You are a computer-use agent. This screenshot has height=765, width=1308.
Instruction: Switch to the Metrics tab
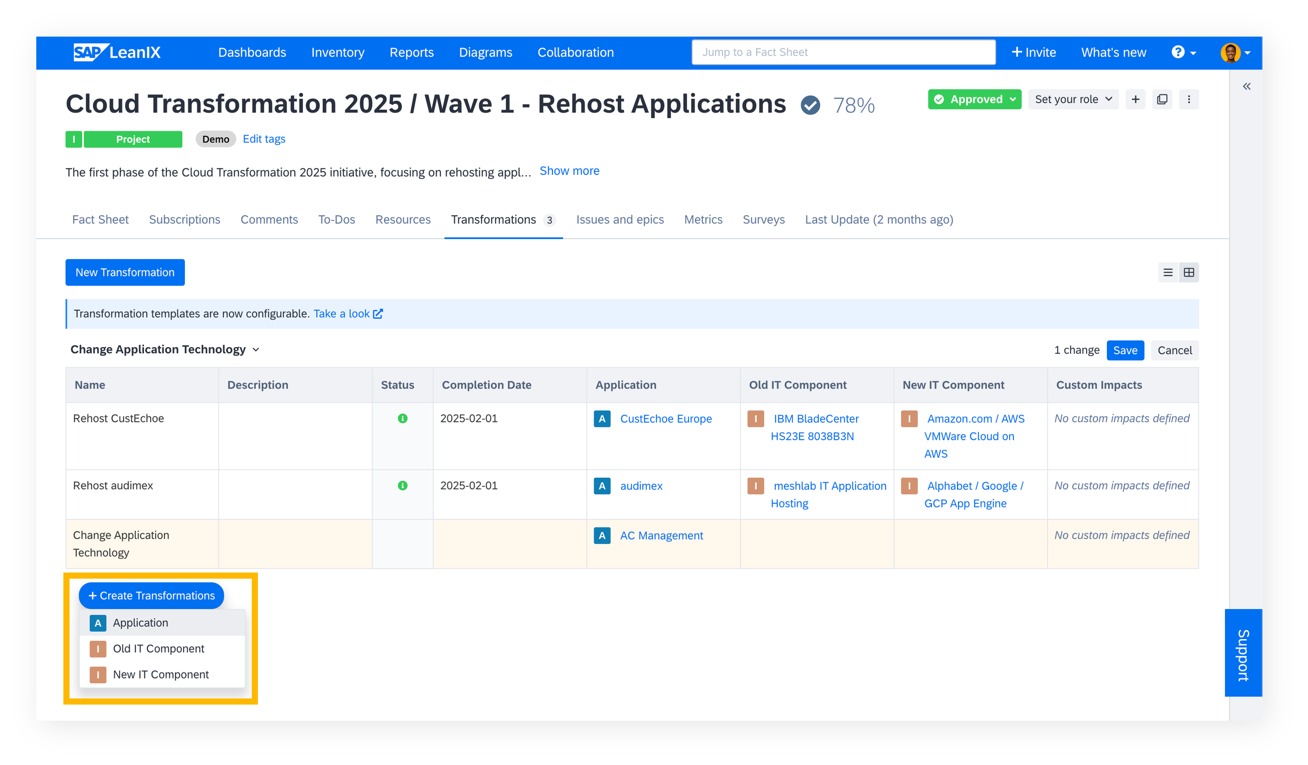(x=703, y=219)
